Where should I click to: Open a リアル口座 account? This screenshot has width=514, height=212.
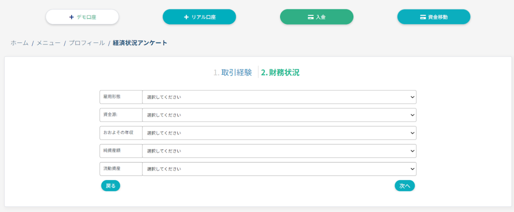199,17
